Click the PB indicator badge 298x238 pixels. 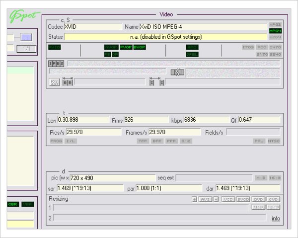click(108, 54)
